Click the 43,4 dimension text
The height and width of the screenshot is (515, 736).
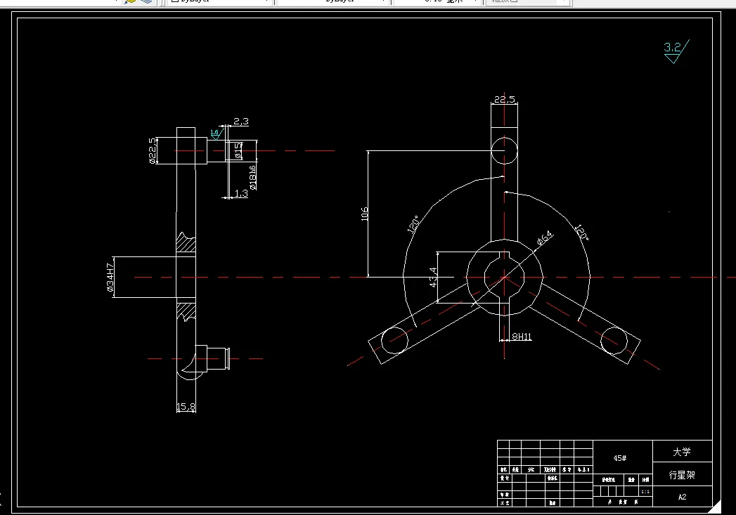click(433, 278)
